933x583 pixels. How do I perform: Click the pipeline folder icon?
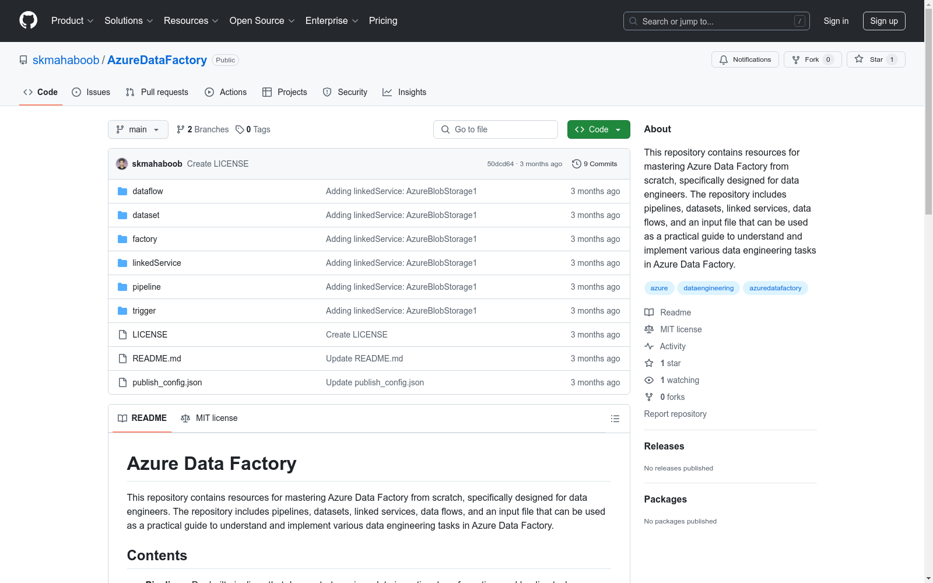pos(122,287)
